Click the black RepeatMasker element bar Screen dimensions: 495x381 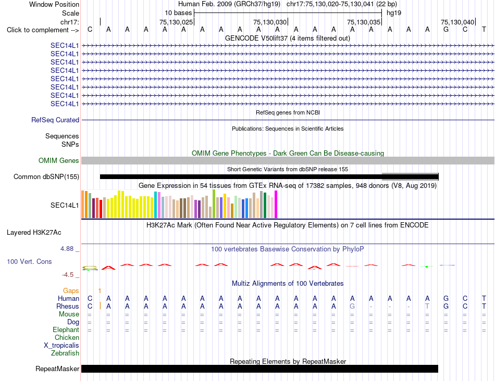[260, 369]
